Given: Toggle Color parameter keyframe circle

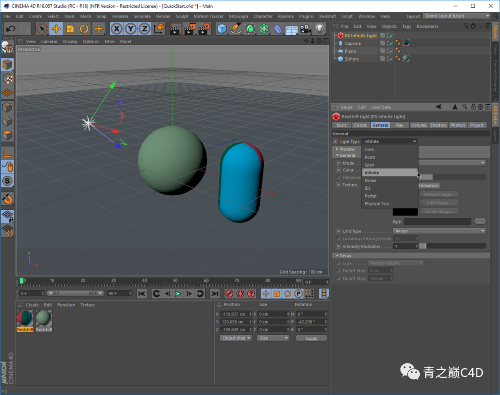Looking at the screenshot, I should click(x=338, y=170).
